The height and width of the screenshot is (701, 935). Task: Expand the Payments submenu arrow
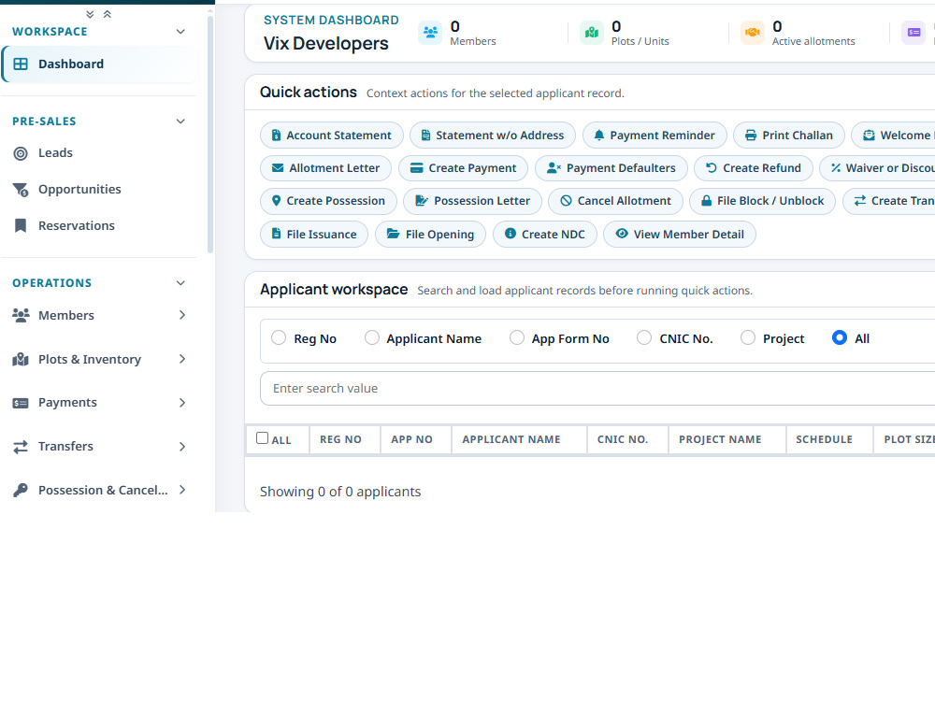(182, 403)
